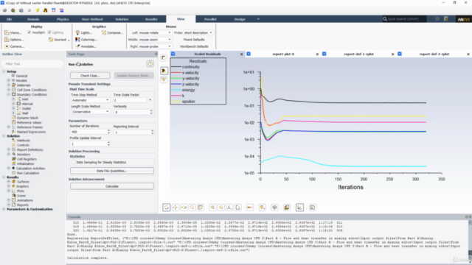Click the ANSYS 'A' logo icon in top toolbar
472x265 pixels.
point(46,10)
